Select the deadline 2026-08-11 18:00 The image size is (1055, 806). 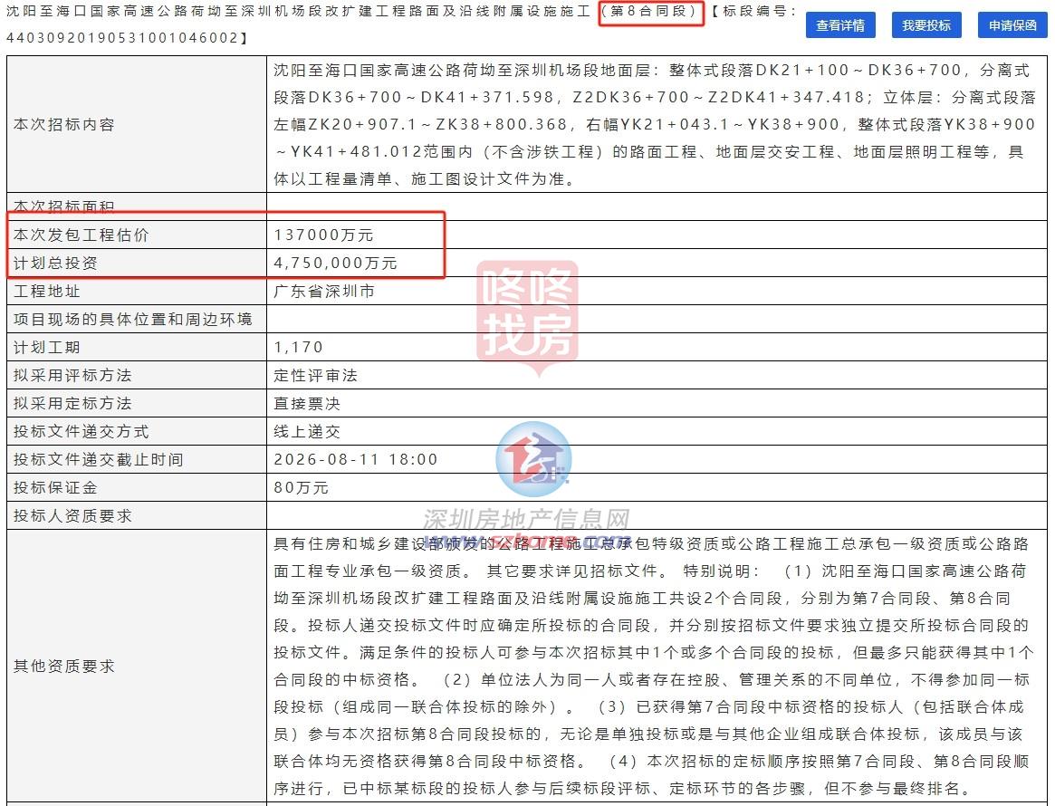(356, 459)
